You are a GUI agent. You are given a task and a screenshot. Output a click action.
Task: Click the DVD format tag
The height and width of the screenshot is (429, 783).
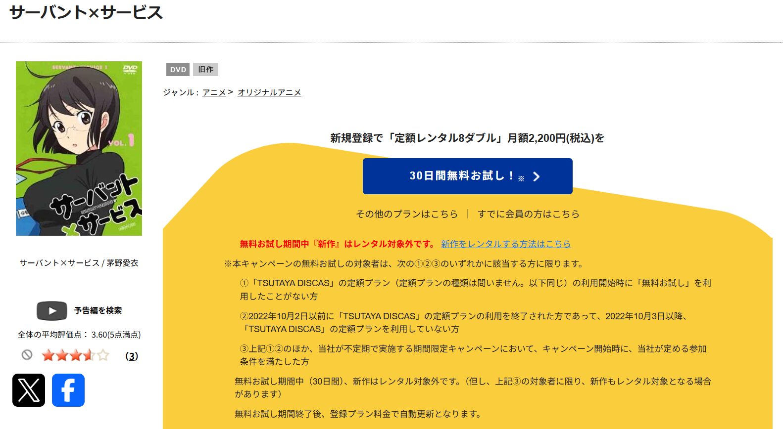point(178,70)
